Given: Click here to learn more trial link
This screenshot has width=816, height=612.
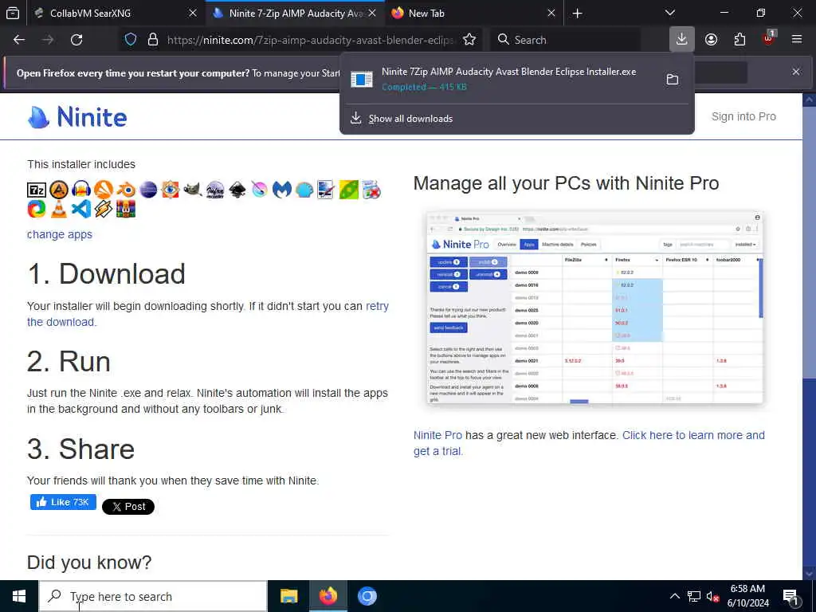Looking at the screenshot, I should [693, 435].
